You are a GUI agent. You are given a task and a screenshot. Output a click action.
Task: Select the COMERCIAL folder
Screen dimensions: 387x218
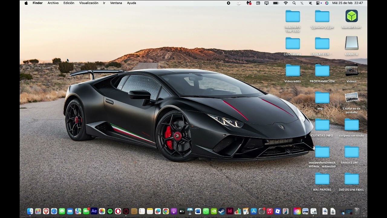[292, 46]
